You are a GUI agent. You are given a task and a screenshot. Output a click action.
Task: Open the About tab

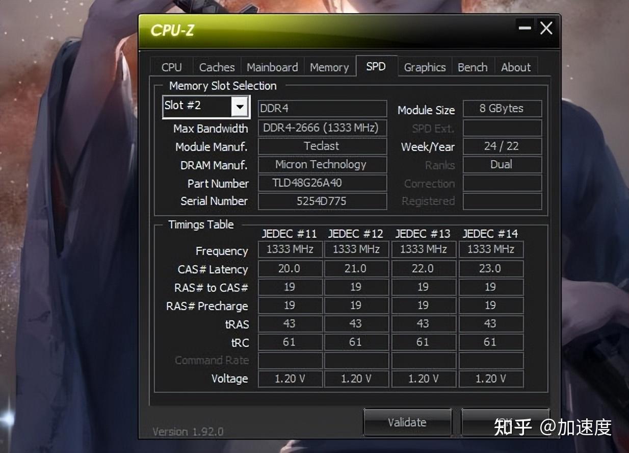516,67
